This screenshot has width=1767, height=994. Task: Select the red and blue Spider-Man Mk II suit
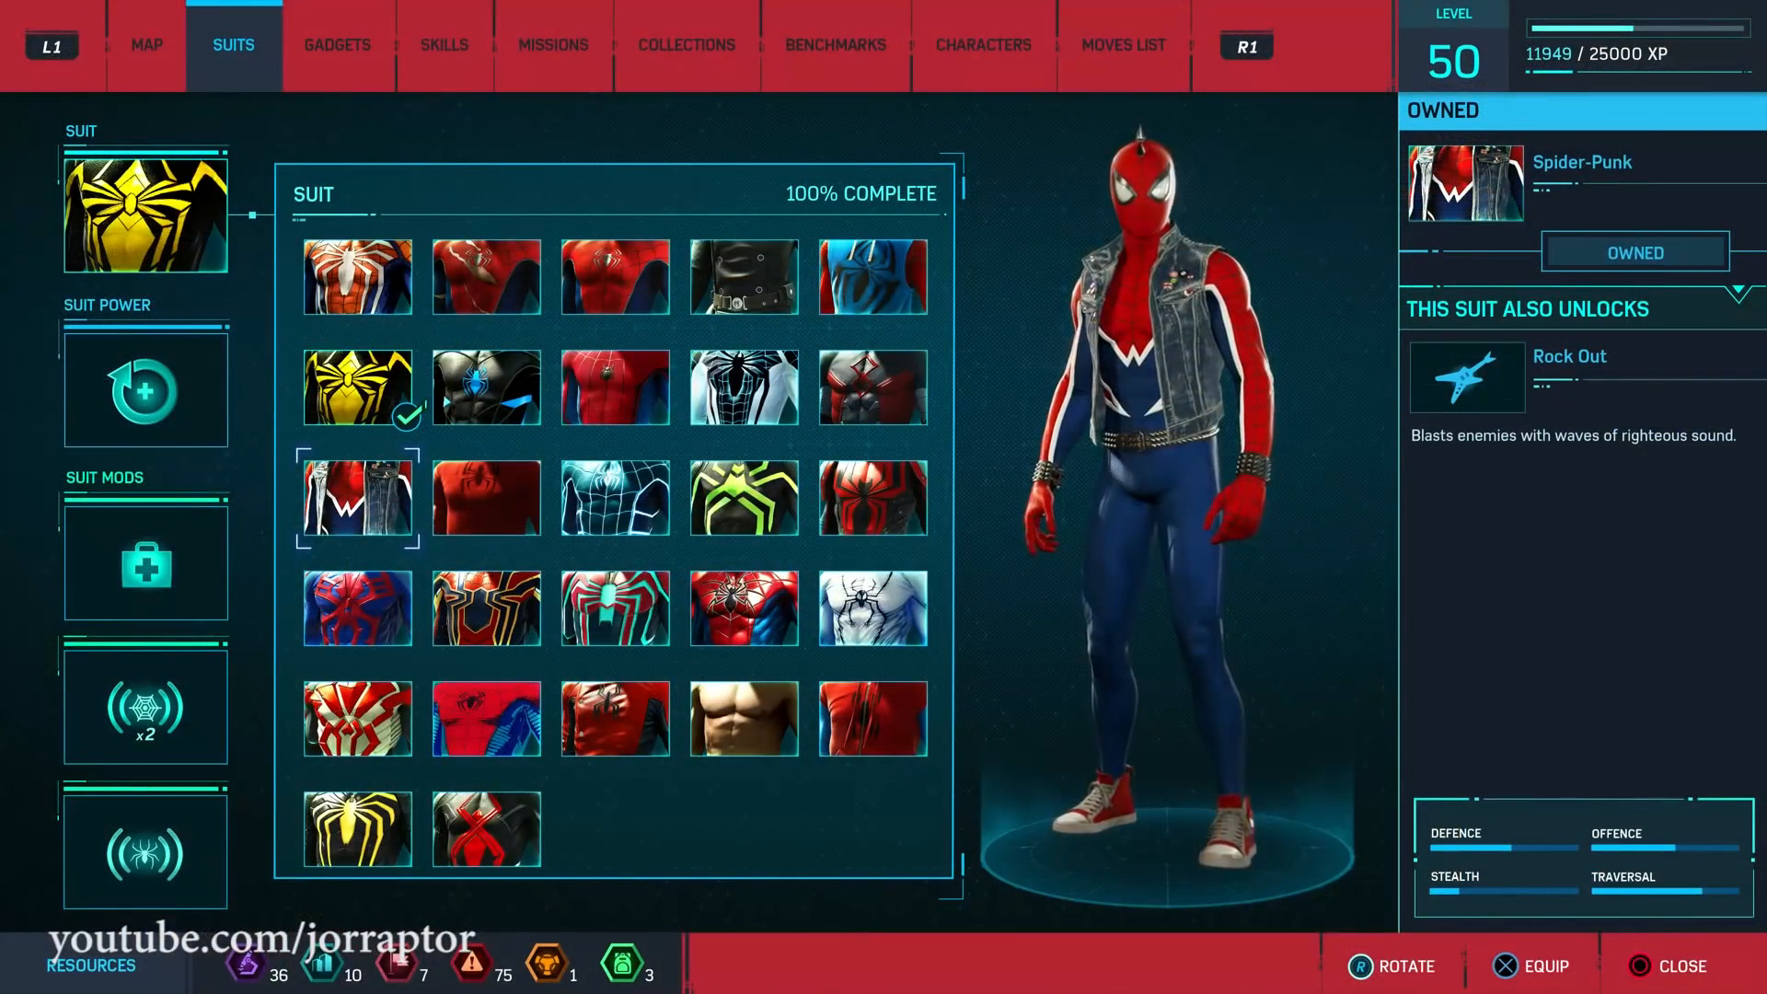[x=616, y=387]
